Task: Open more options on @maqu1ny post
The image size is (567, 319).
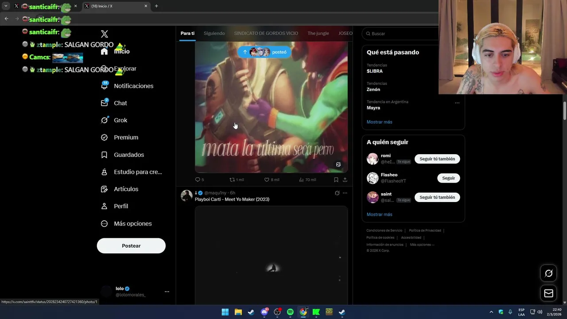Action: coord(345,193)
